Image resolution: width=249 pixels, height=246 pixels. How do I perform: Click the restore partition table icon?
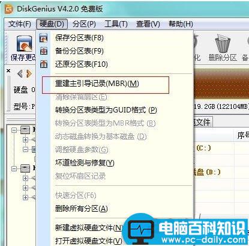(44, 64)
